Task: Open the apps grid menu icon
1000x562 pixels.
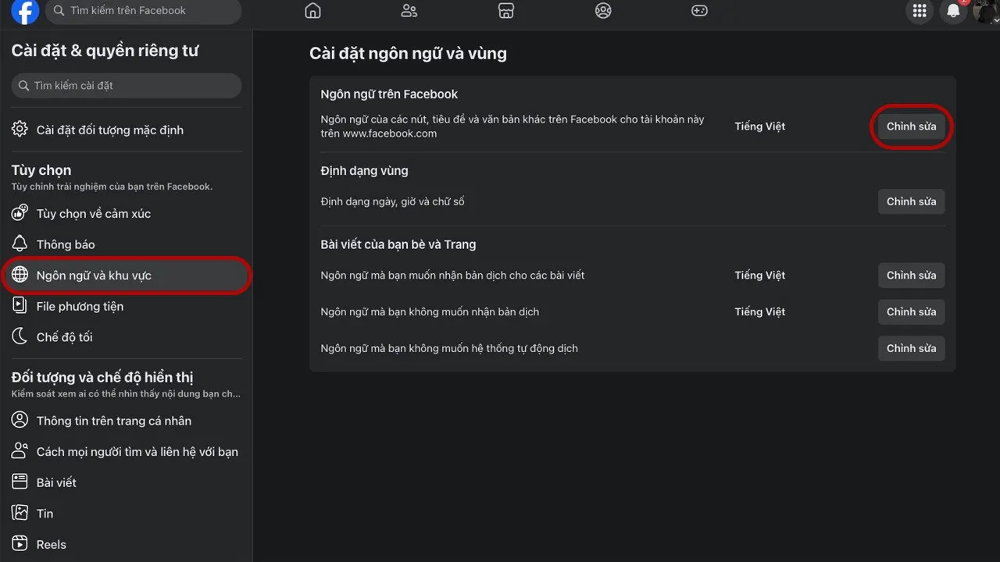Action: point(920,11)
